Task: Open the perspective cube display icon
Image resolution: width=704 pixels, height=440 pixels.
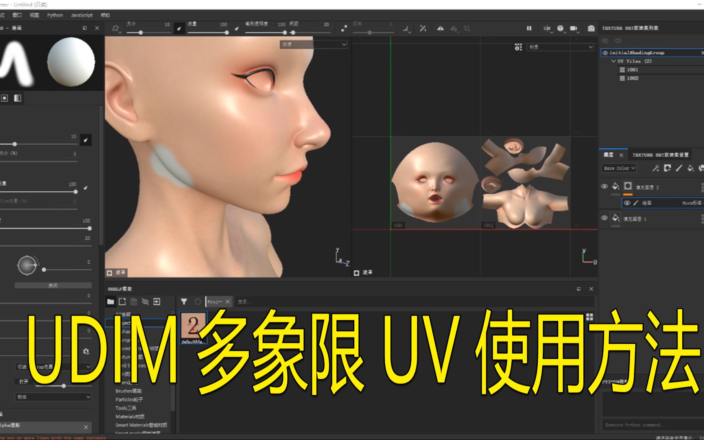Action: click(x=560, y=28)
